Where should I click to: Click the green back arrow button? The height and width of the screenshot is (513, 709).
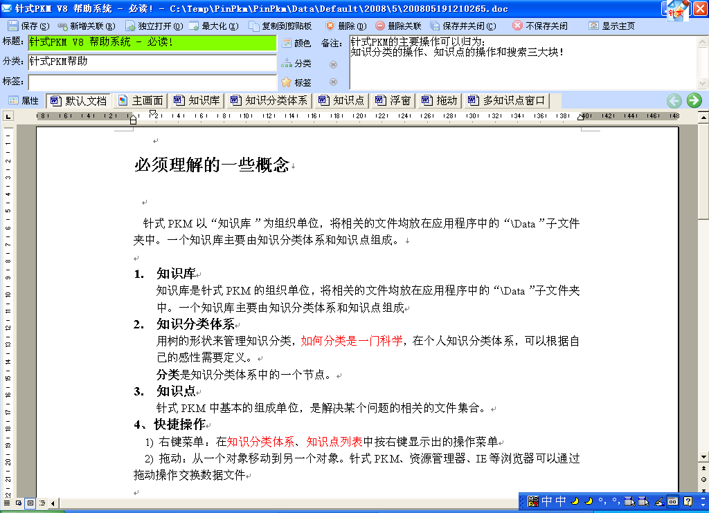[674, 101]
